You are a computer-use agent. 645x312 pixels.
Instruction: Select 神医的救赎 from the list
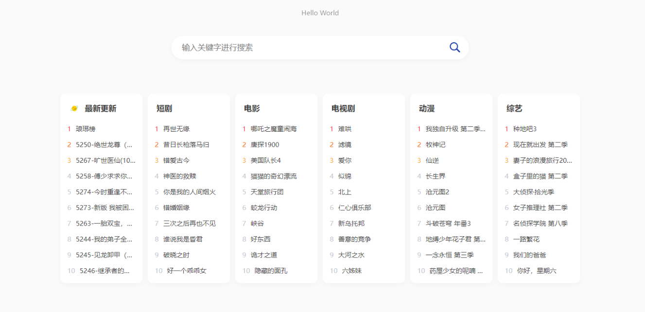(180, 176)
